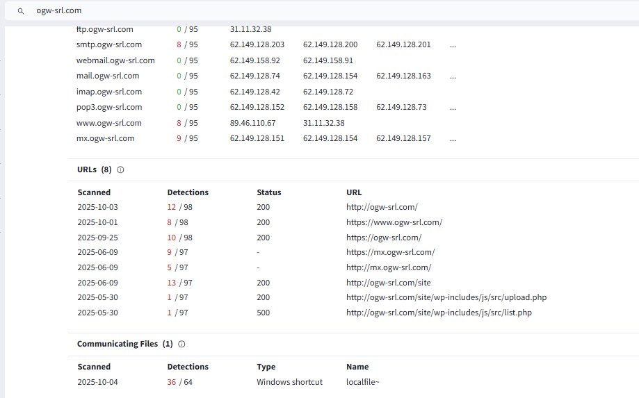Open URL https://mx.ogw-srl.com/
The image size is (639, 398).
point(390,252)
